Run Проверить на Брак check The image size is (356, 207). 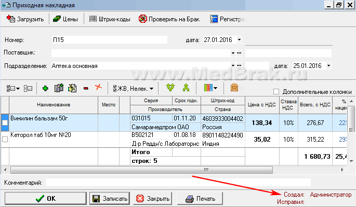[169, 19]
